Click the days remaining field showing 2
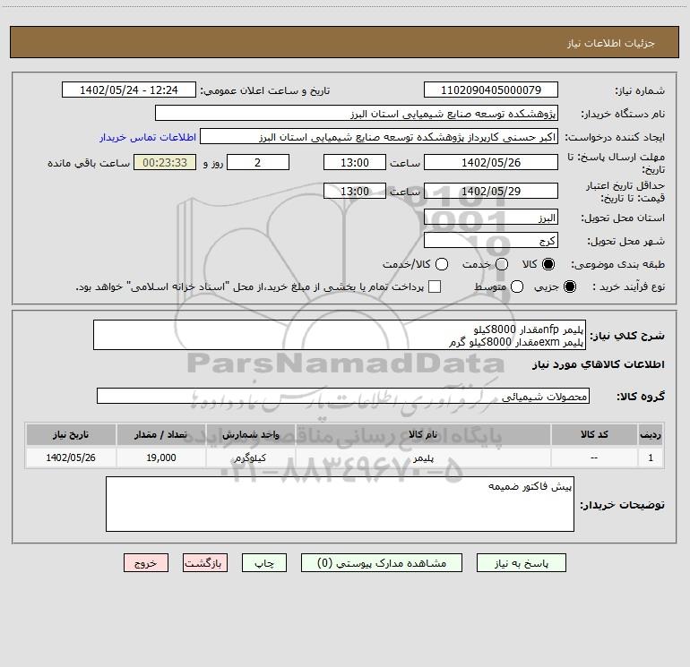The width and height of the screenshot is (690, 667). tap(258, 163)
